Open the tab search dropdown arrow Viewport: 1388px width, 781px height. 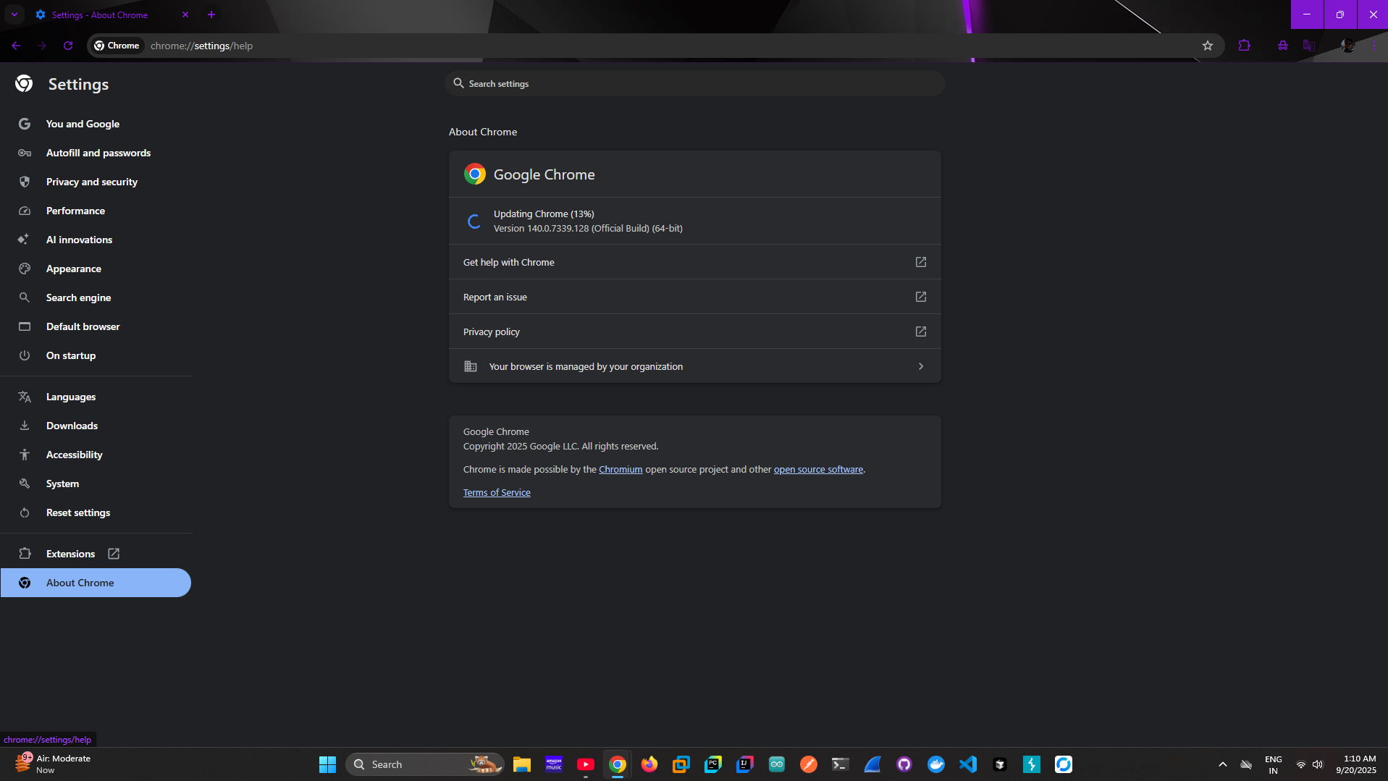[x=14, y=14]
